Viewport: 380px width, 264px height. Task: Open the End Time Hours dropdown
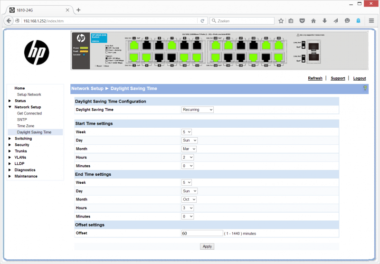coord(188,208)
